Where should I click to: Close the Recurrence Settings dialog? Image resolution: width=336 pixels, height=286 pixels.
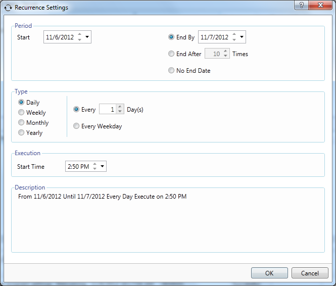click(x=322, y=5)
